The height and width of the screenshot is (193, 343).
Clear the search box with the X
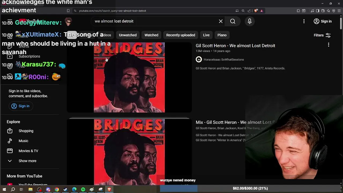[x=221, y=21]
